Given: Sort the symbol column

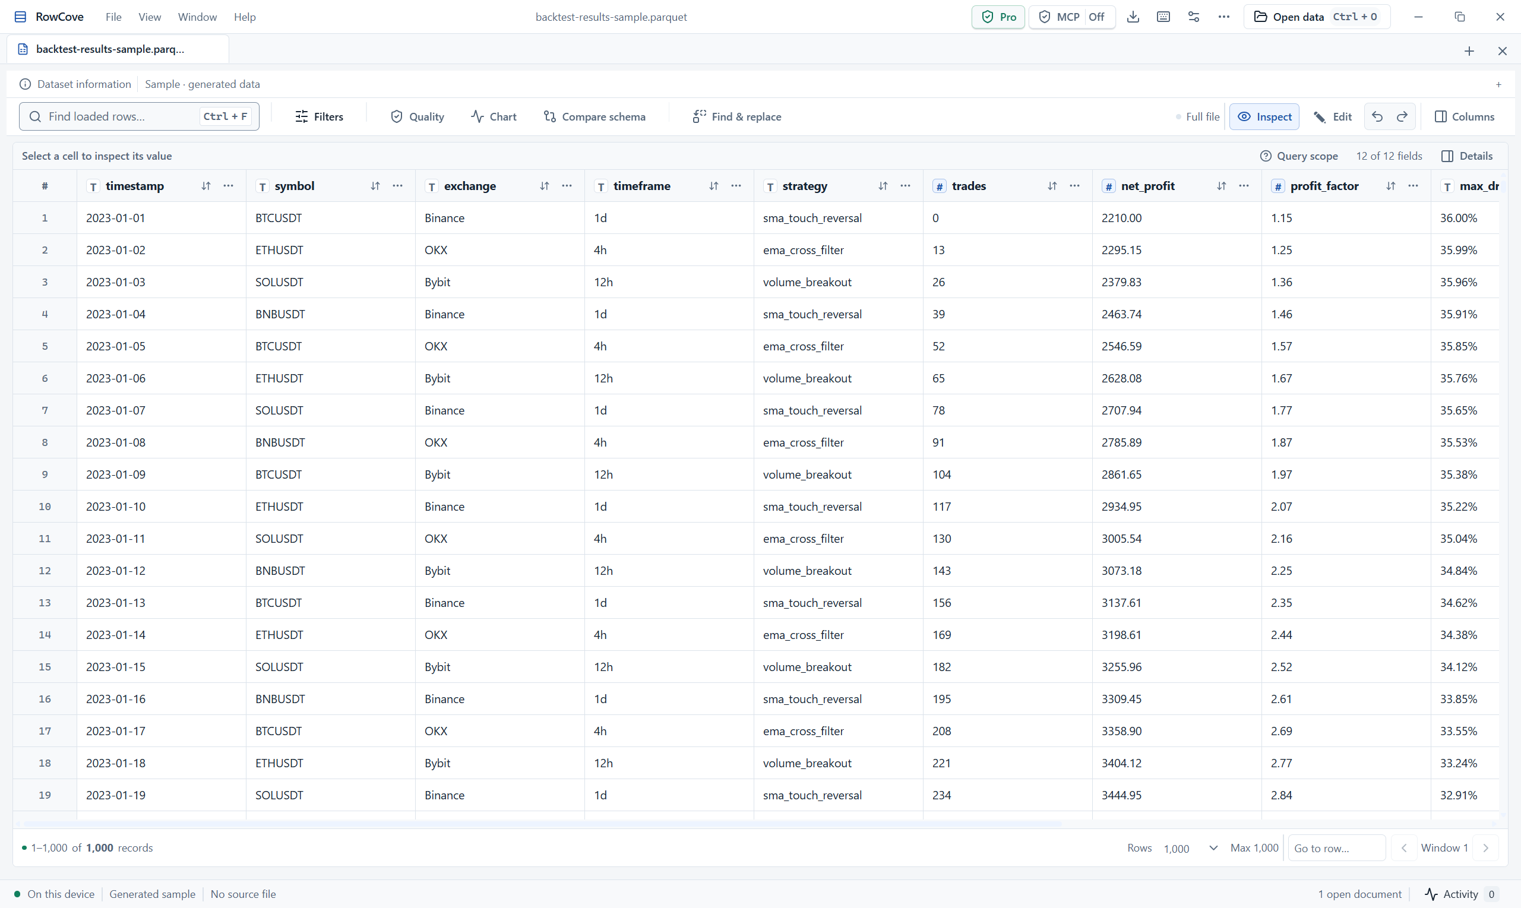Looking at the screenshot, I should point(375,186).
